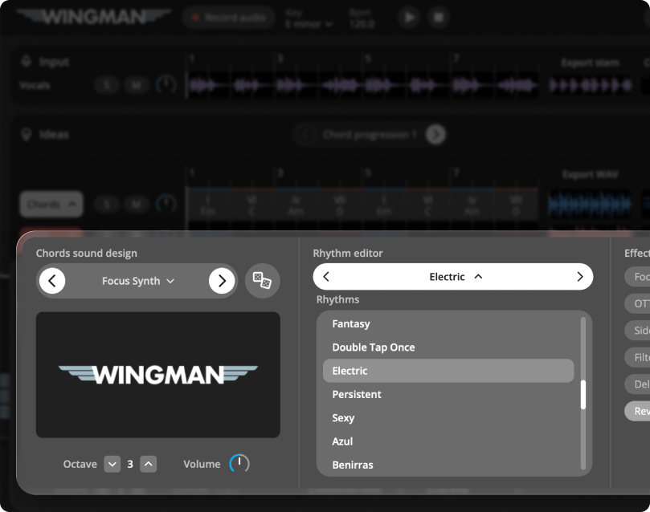The height and width of the screenshot is (512, 650).
Task: Stop playback with the stop button
Action: click(438, 18)
